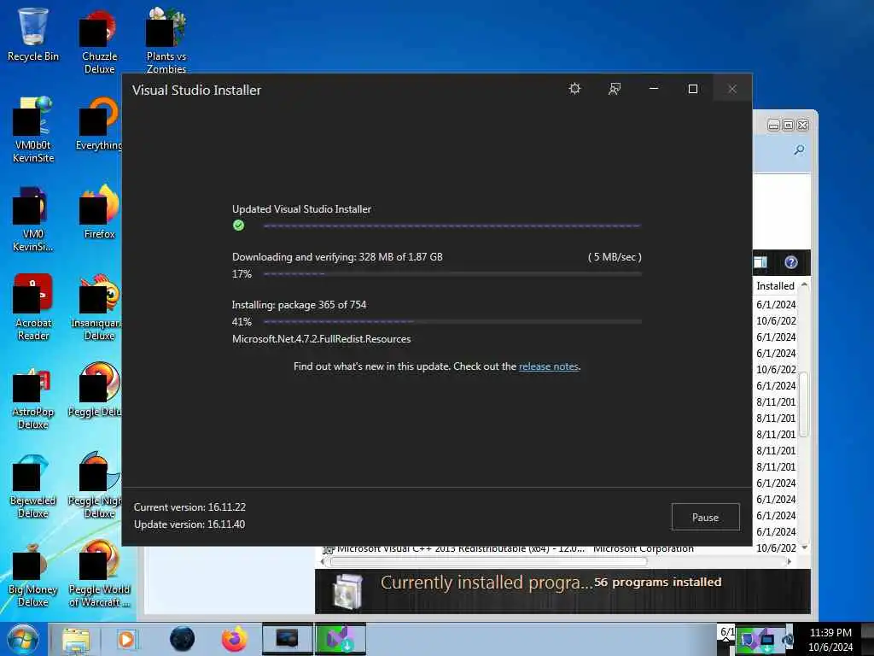
Task: Maximize the Visual Studio Installer window
Action: click(x=693, y=89)
